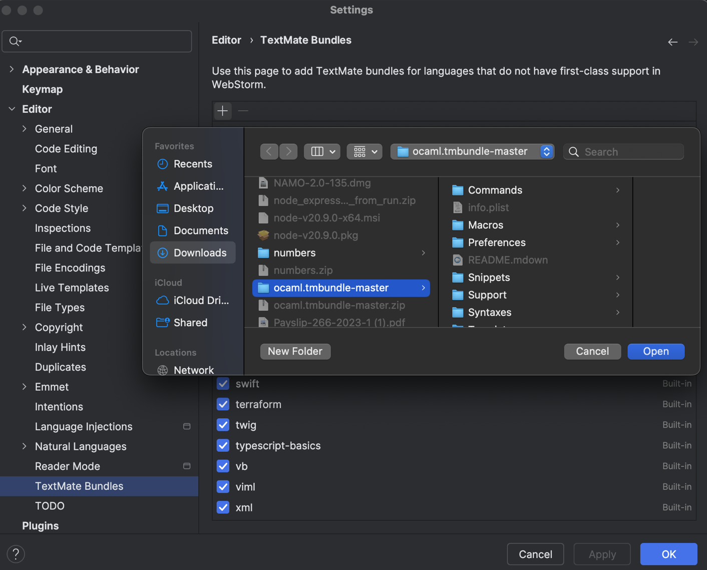Open the ocaml.tmbundle-master path dropdown
This screenshot has height=570, width=707.
pos(546,151)
